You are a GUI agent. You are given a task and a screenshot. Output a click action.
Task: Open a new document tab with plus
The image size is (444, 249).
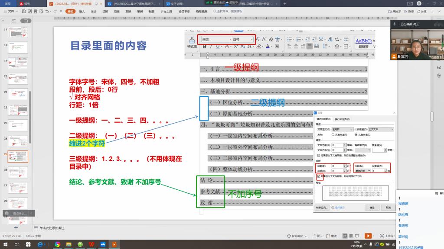(285, 3)
